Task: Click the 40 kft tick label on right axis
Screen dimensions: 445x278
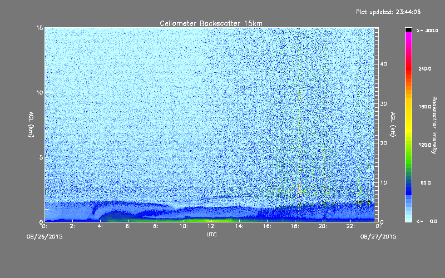Action: [x=383, y=64]
